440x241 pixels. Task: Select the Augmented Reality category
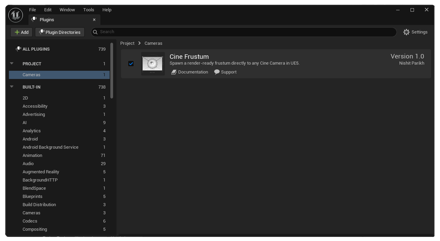59,172
